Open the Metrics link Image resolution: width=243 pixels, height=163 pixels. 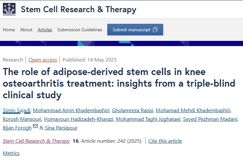(11, 153)
